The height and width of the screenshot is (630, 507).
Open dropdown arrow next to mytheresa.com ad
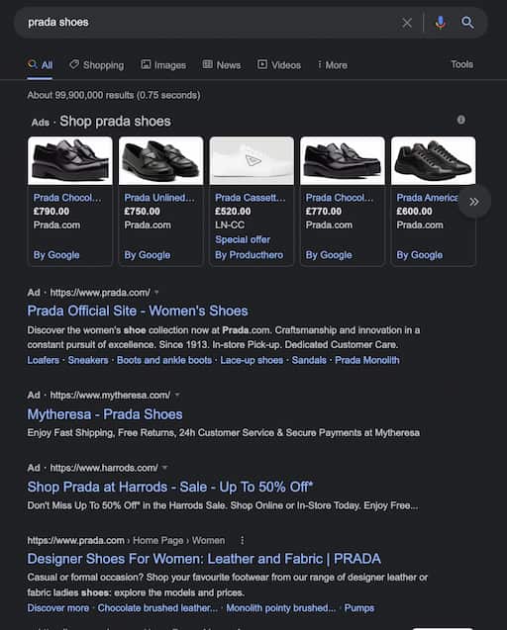point(177,395)
